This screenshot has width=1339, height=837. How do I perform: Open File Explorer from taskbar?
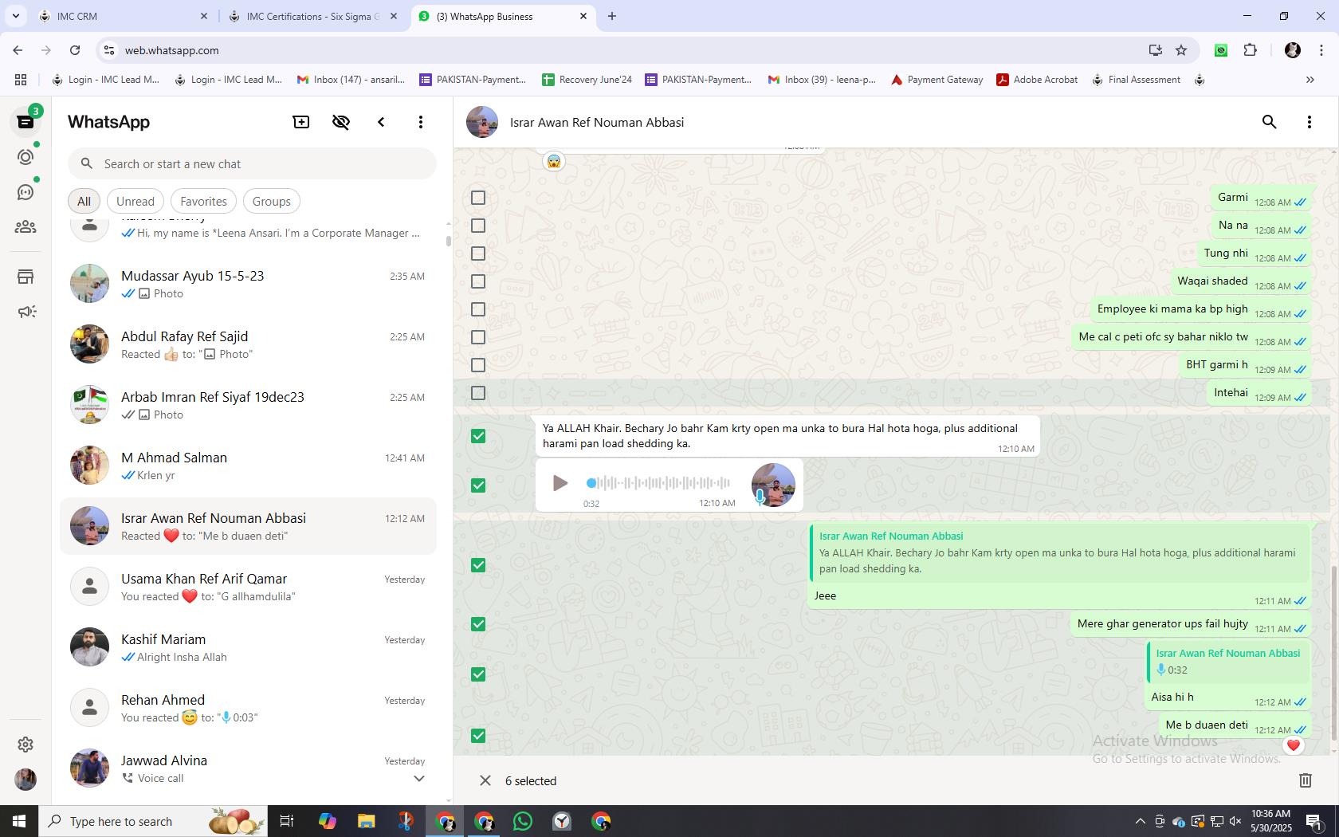[x=366, y=821]
